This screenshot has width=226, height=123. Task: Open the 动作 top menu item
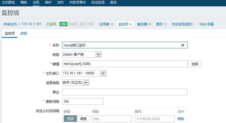(x=60, y=2)
